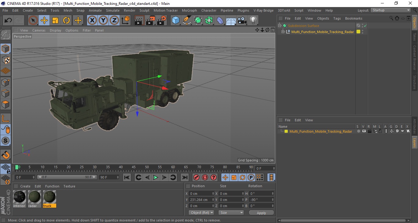418x223 pixels.
Task: Add a Floor environment object
Action: pyautogui.click(x=231, y=21)
